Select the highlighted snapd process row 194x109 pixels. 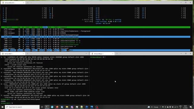click(x=96, y=37)
